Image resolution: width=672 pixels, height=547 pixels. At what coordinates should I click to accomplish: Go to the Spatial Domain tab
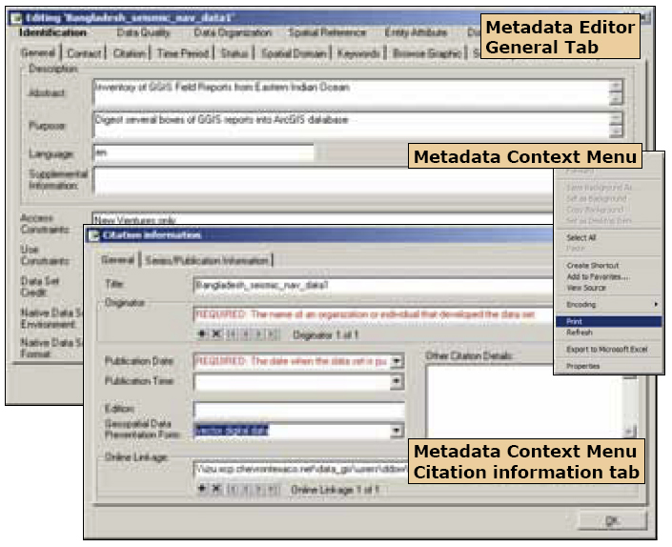point(293,54)
